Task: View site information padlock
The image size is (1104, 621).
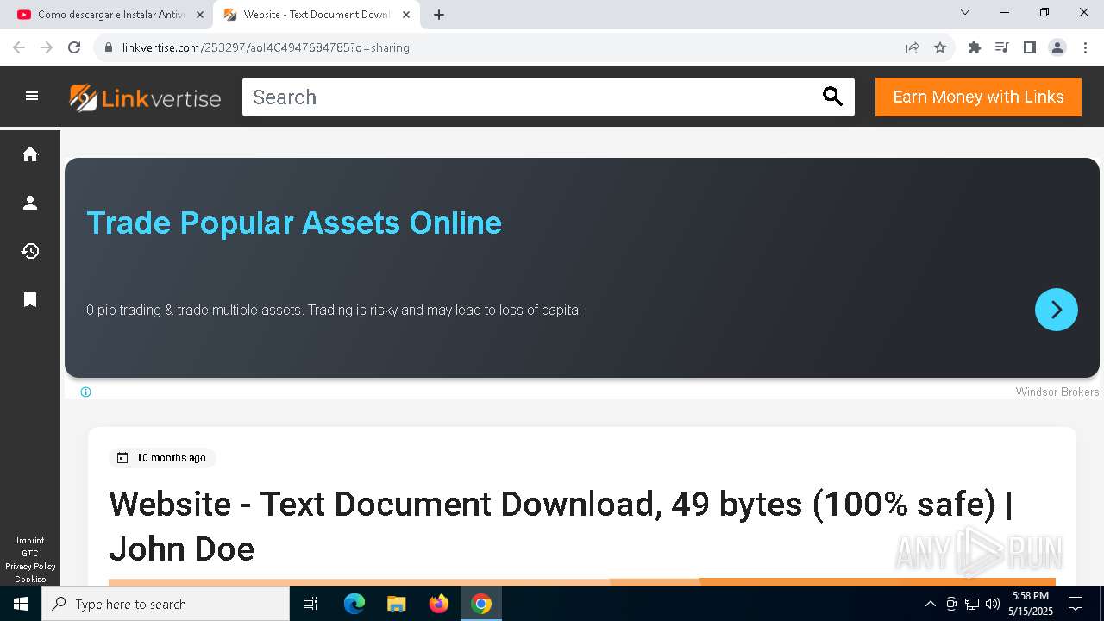Action: click(109, 47)
